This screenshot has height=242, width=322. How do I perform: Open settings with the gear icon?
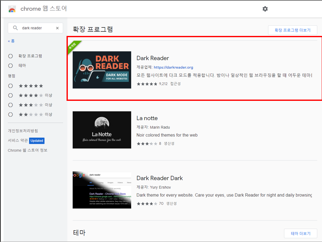pos(265,9)
